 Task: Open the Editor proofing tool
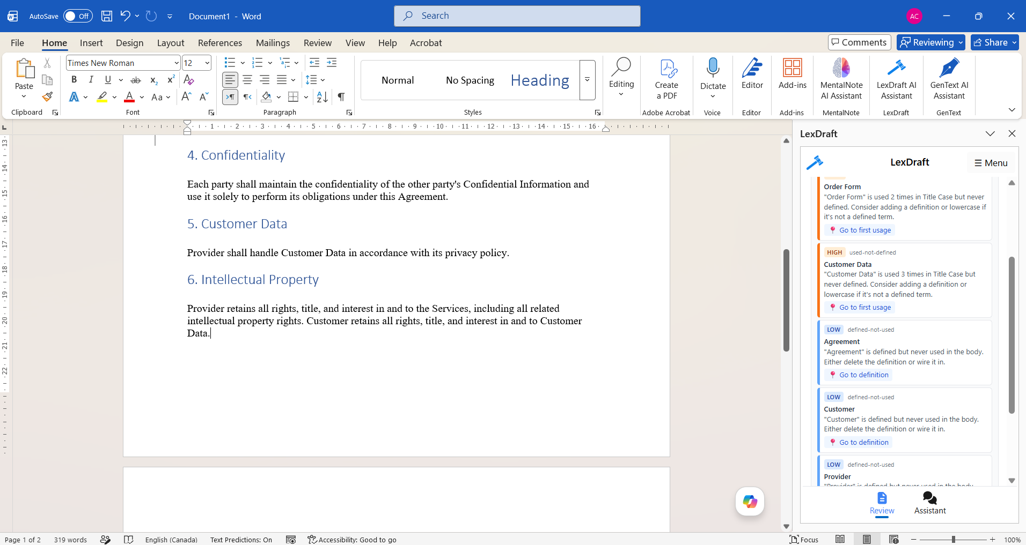(x=752, y=74)
